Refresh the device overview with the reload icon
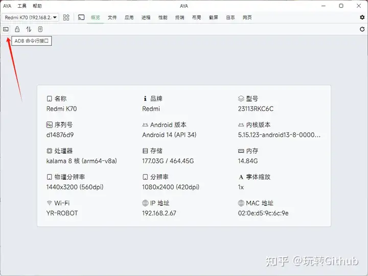 (362, 29)
